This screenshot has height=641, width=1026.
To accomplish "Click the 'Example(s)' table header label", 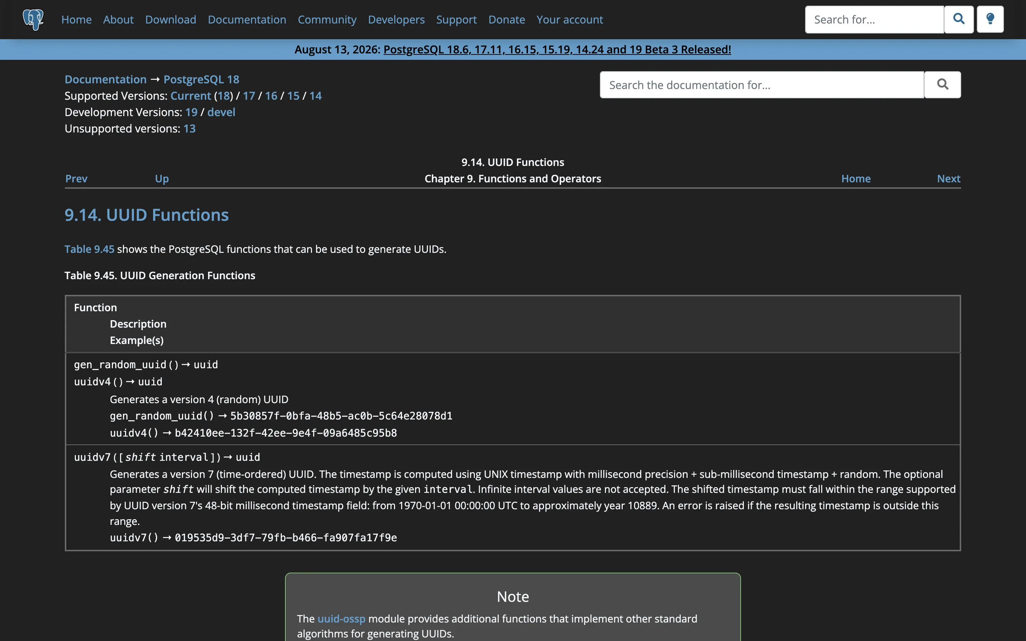I will pyautogui.click(x=136, y=340).
